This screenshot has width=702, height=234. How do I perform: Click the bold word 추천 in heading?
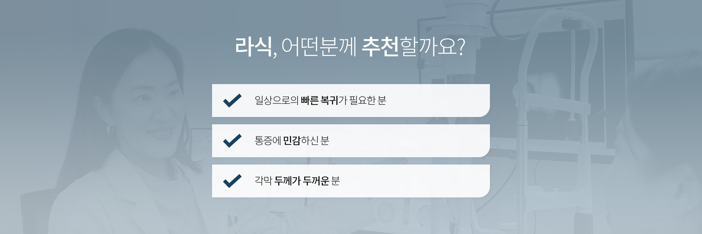380,47
